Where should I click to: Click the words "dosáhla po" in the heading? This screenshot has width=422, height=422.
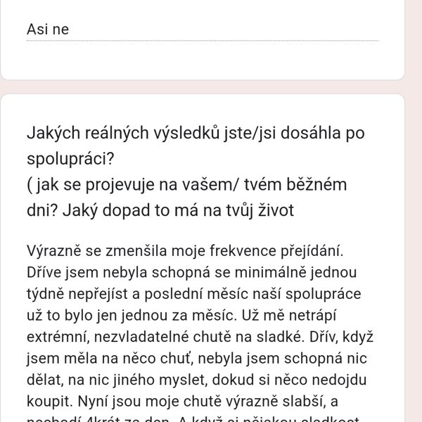[x=322, y=133]
